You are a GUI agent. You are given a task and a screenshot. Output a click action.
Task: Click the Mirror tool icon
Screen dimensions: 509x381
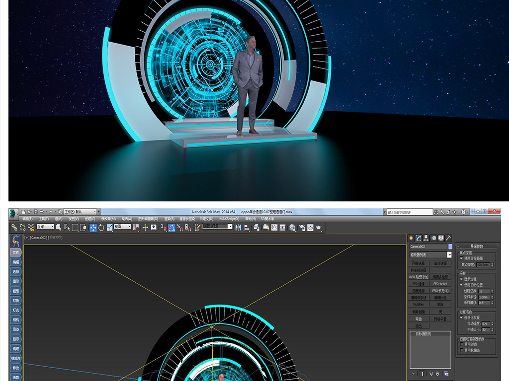(x=238, y=227)
